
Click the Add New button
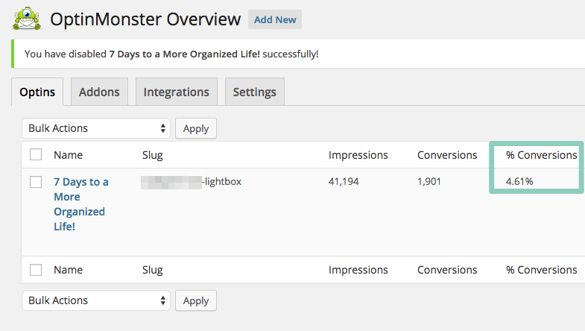pyautogui.click(x=275, y=19)
